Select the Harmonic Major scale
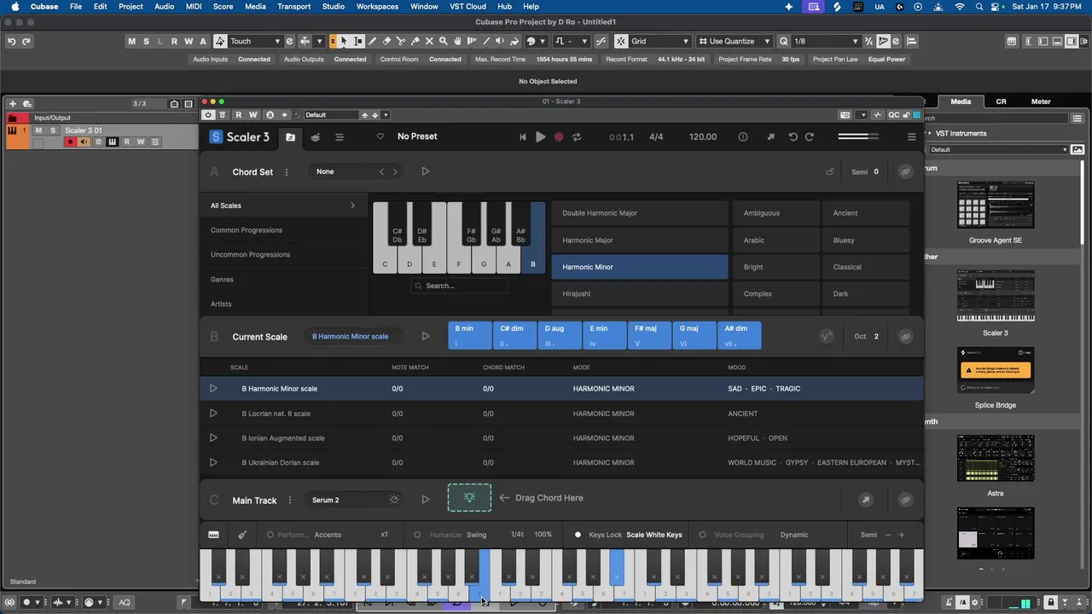1092x614 pixels. point(640,240)
